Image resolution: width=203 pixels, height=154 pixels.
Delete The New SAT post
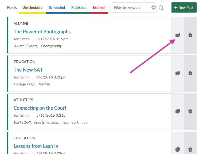point(190,73)
